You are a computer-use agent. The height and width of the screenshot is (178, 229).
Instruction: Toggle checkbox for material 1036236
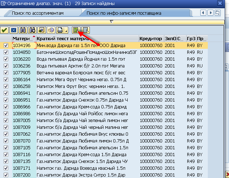(6, 66)
